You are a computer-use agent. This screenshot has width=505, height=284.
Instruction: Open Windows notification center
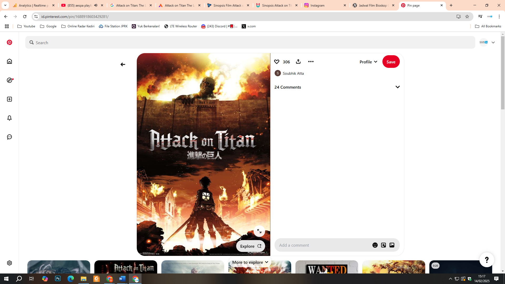(496, 279)
